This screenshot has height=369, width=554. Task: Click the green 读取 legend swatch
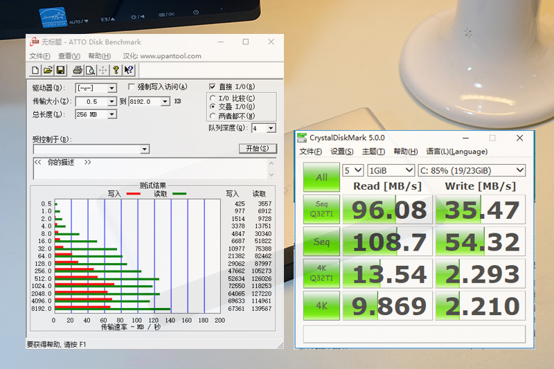pyautogui.click(x=179, y=194)
